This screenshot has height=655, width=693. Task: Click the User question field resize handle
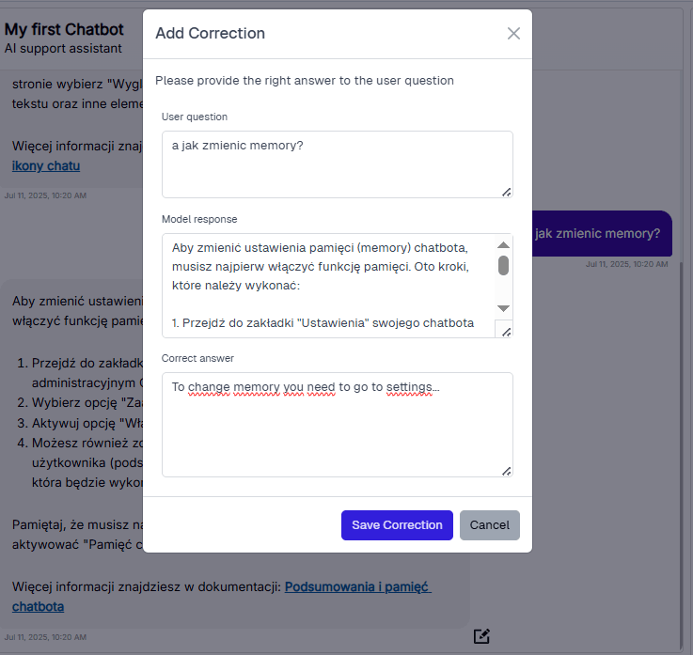coord(506,191)
